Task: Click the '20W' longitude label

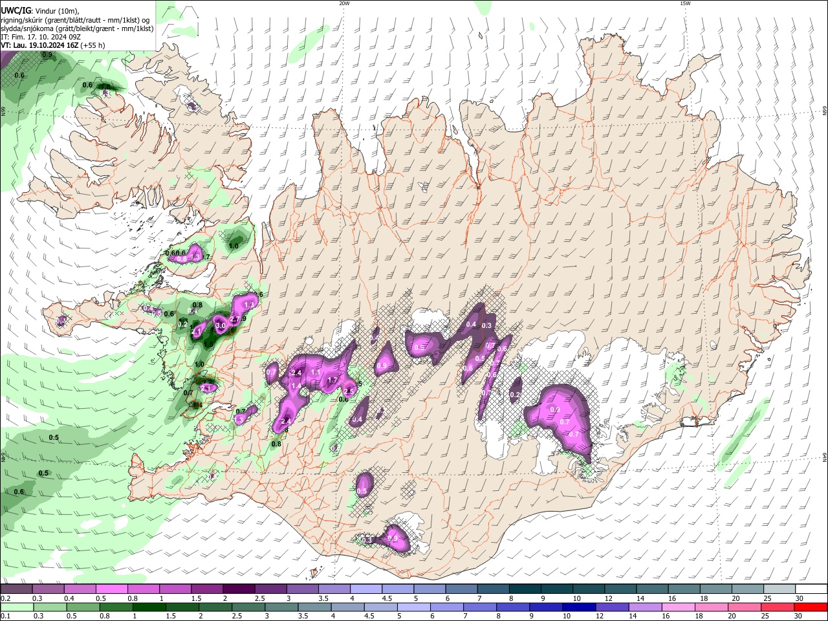Action: pos(344,3)
